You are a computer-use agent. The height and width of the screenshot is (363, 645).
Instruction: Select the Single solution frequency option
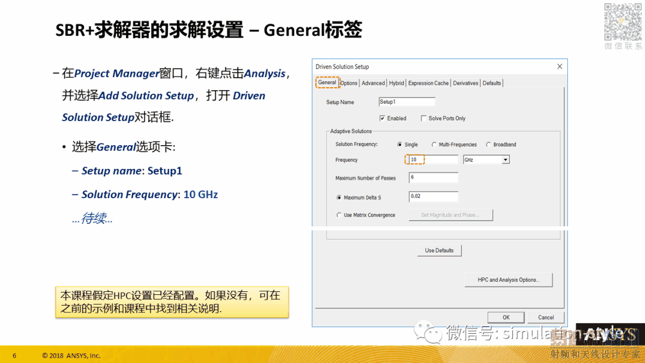[400, 144]
